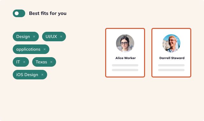Open Alice Worker's profile photo
The height and width of the screenshot is (121, 204).
(125, 43)
